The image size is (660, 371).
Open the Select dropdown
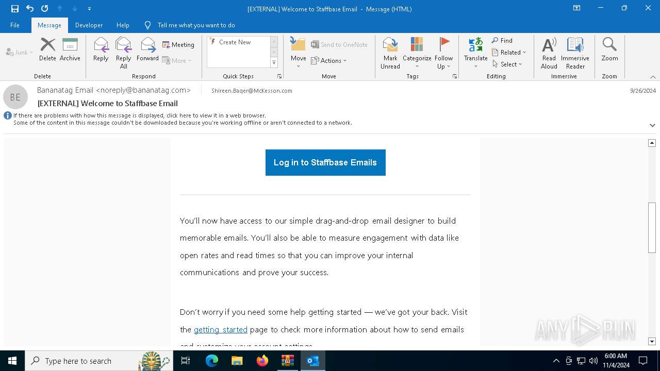pyautogui.click(x=507, y=64)
